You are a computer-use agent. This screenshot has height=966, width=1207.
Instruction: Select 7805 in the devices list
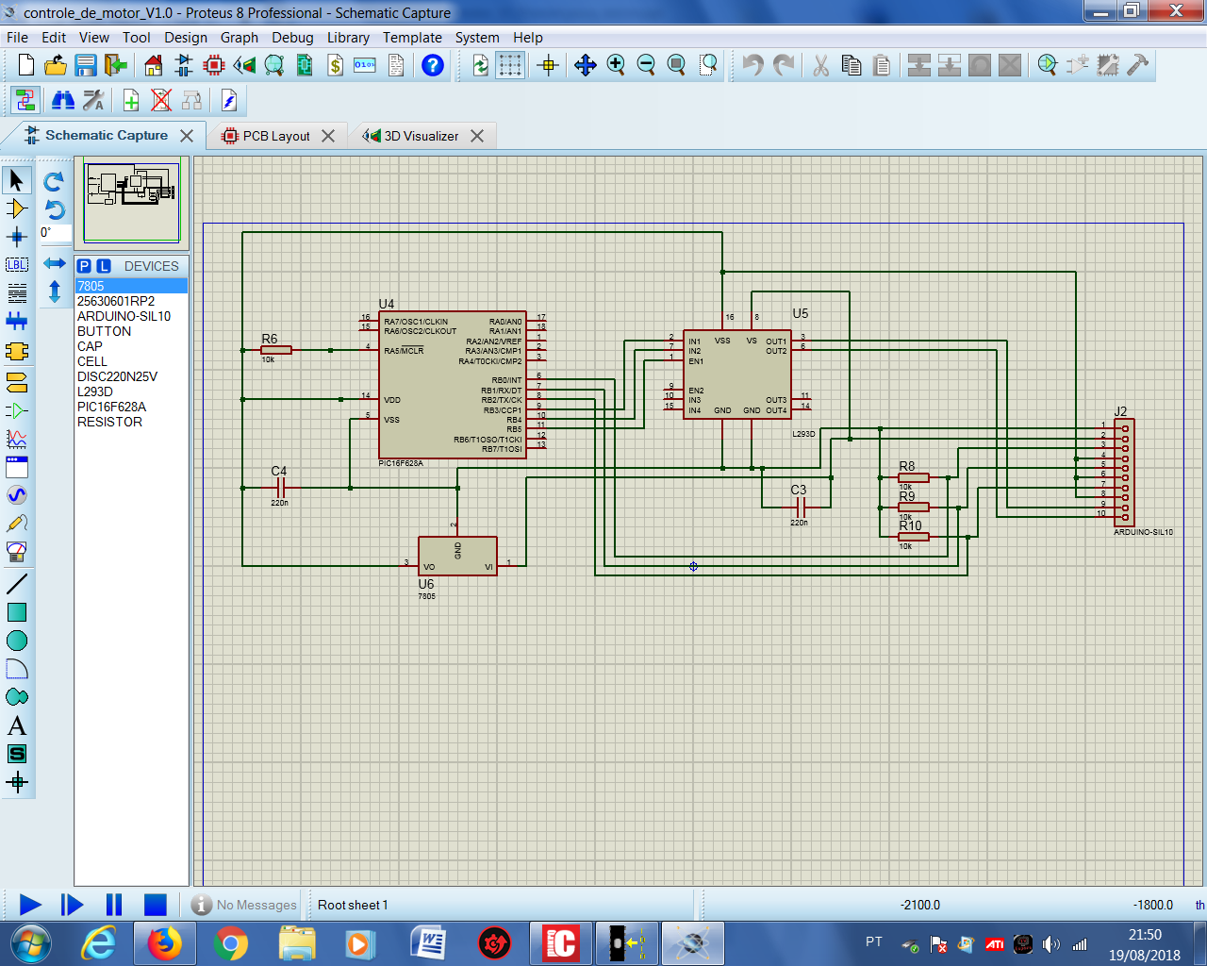click(x=131, y=286)
